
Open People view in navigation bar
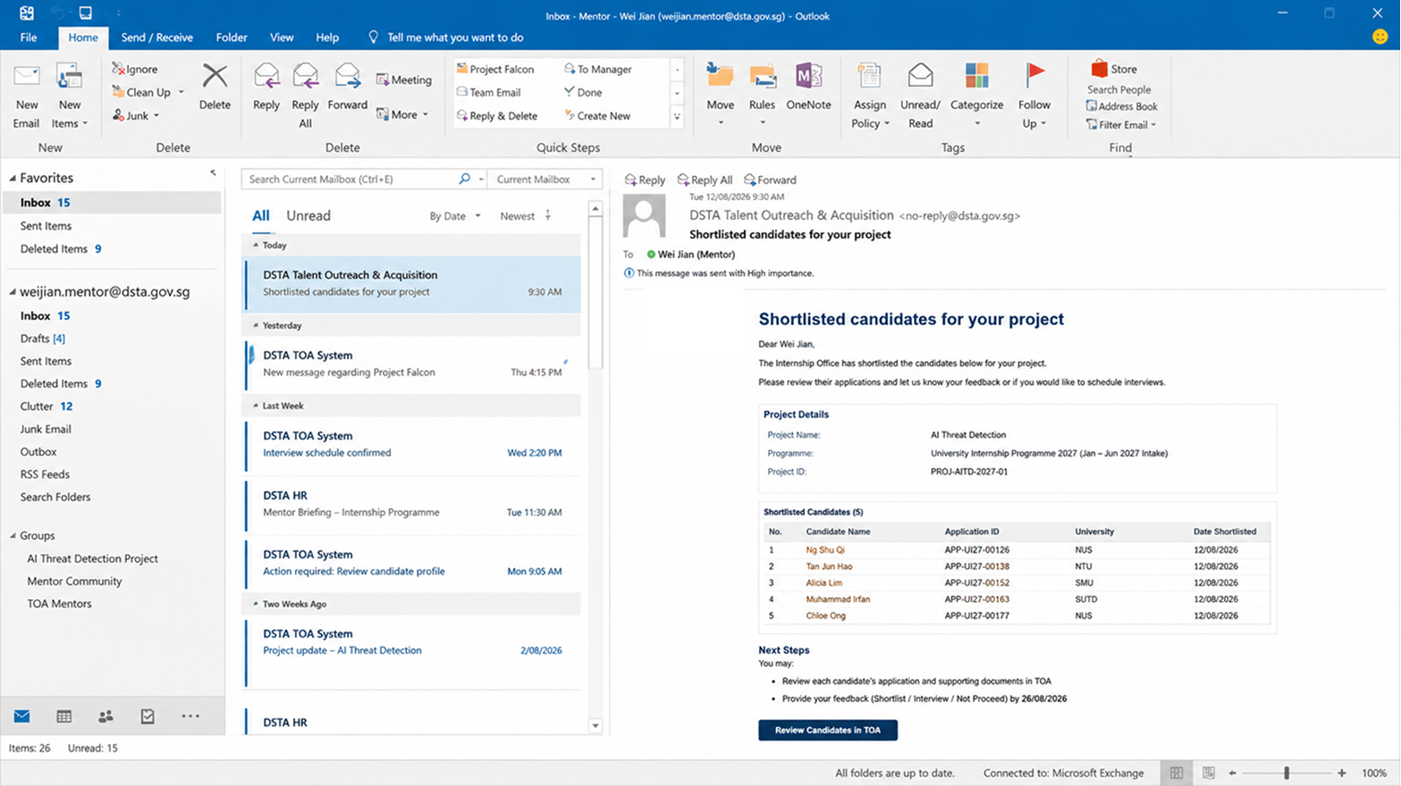point(105,716)
